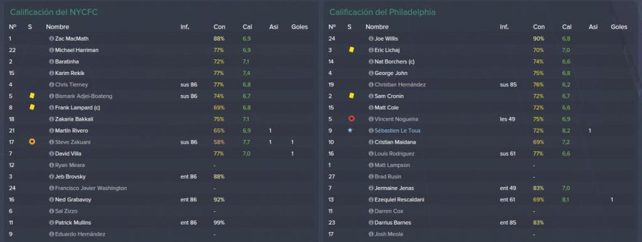
Task: Sort Philadelphia table by Goles column
Action: (x=619, y=27)
